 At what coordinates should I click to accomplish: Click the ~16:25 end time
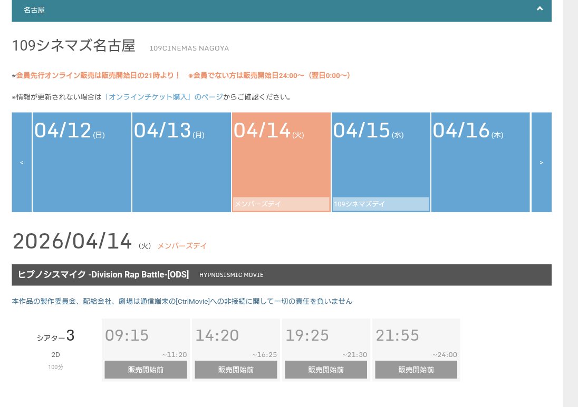[x=264, y=355]
